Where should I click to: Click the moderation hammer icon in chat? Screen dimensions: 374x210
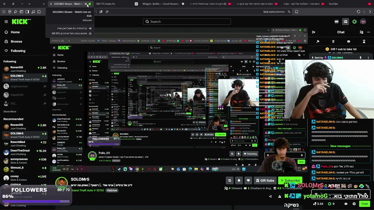[x=318, y=41]
